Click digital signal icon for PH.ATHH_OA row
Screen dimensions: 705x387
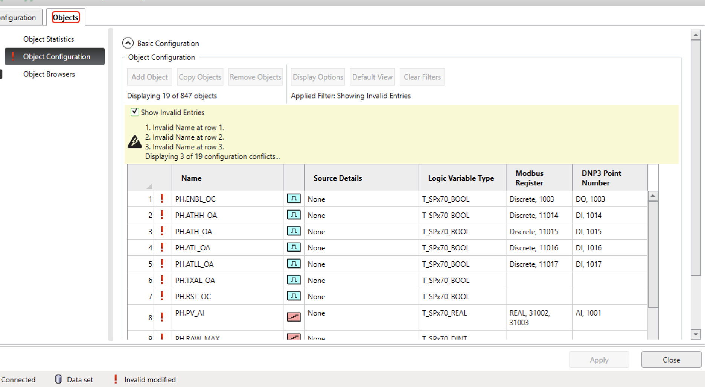294,215
